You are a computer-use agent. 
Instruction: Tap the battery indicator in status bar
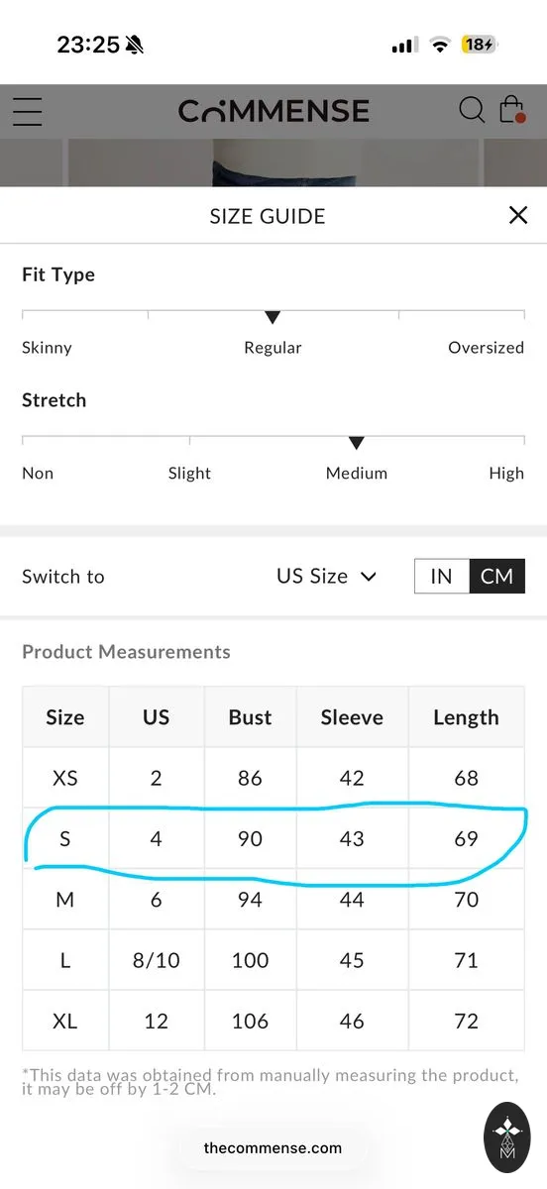480,45
